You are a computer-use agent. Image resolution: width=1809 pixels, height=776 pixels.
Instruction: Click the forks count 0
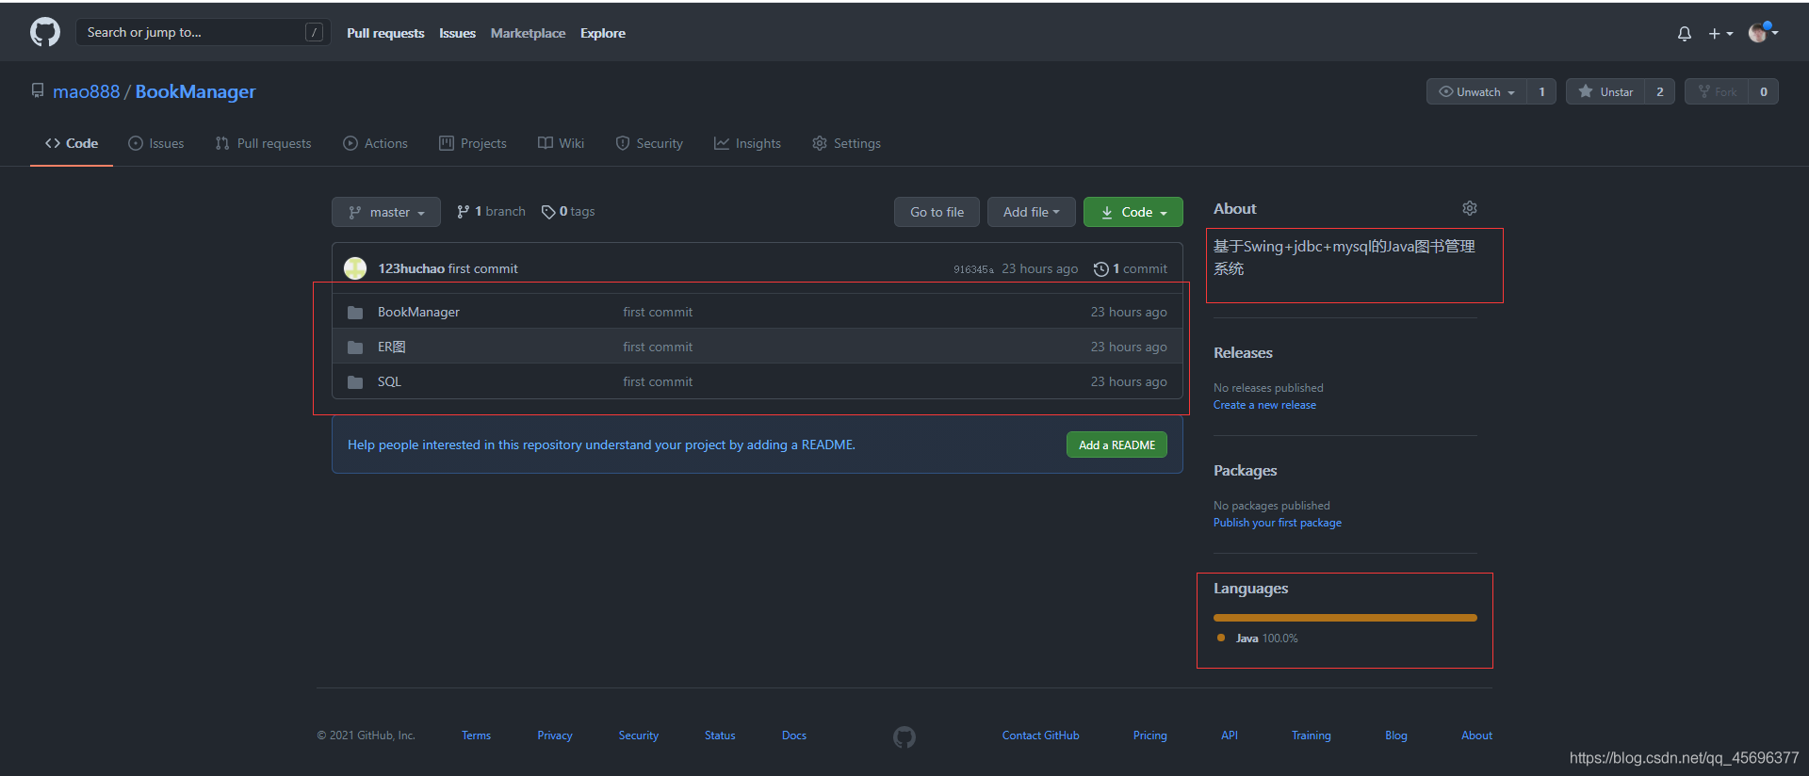click(x=1764, y=91)
